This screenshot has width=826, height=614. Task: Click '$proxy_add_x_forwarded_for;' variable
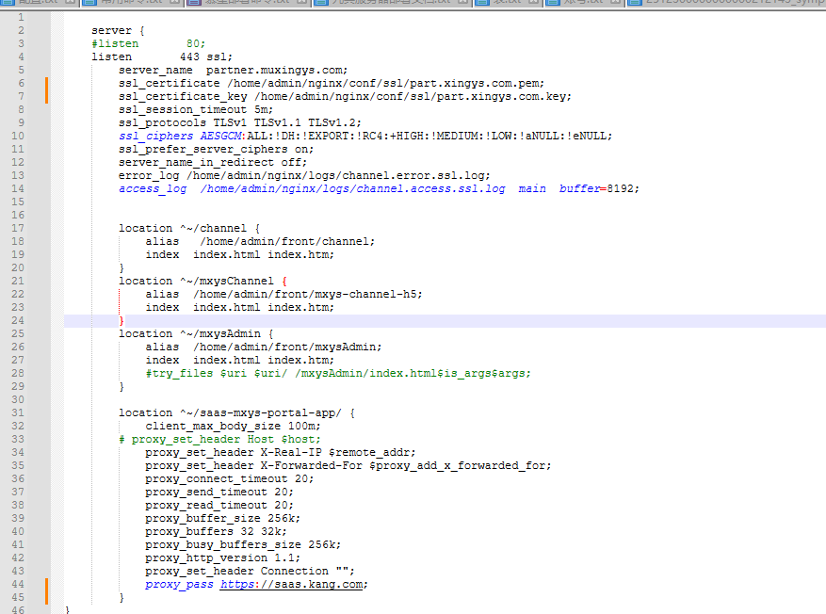(x=460, y=465)
